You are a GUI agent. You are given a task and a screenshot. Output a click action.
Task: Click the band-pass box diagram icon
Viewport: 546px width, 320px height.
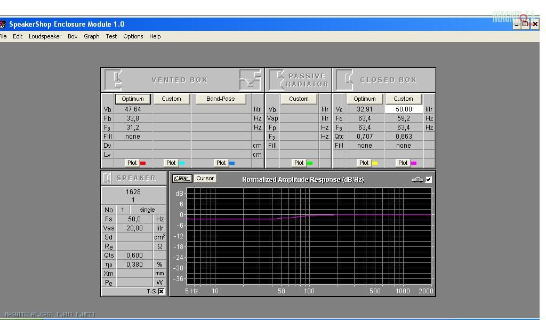click(x=250, y=80)
